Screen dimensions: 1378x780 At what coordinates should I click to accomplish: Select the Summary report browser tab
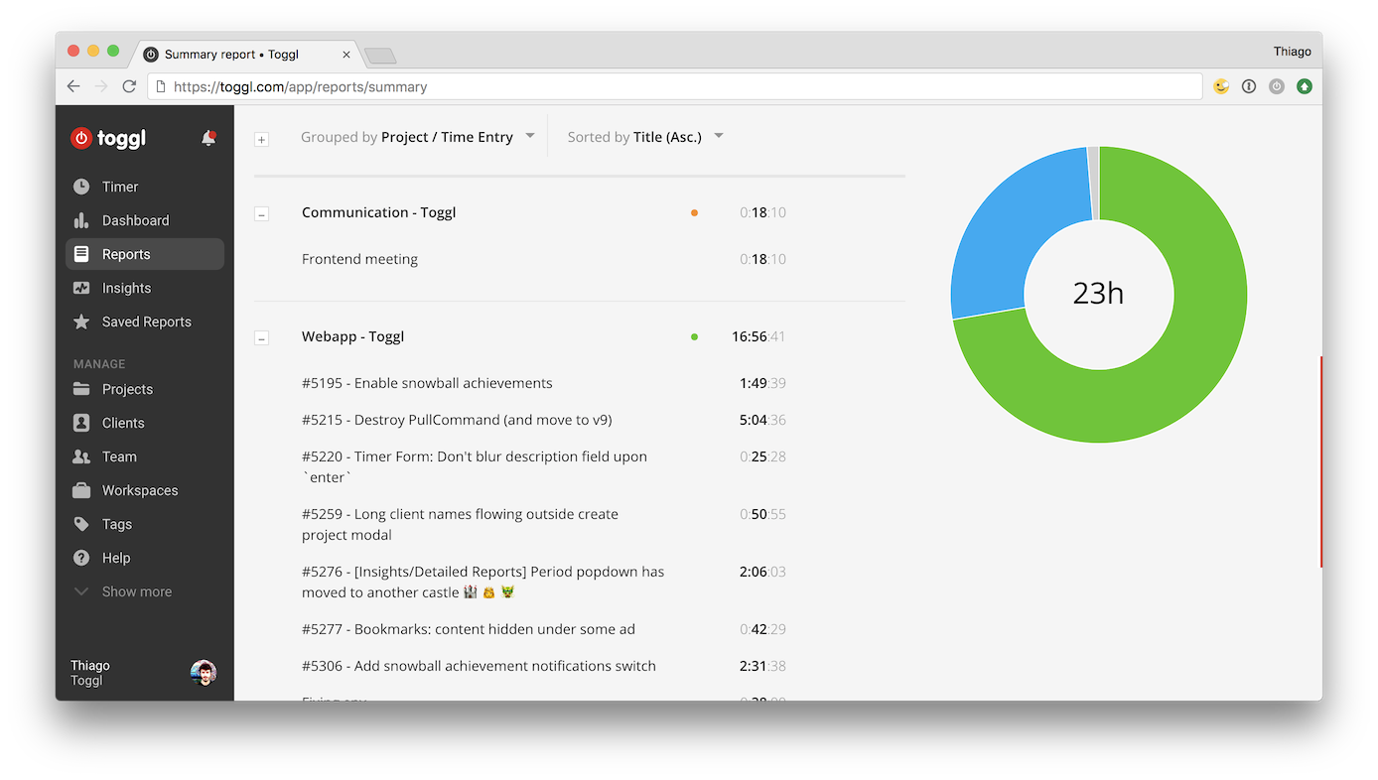(x=247, y=54)
